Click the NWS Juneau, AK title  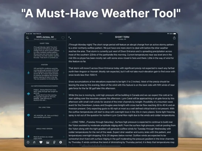click(x=45, y=37)
